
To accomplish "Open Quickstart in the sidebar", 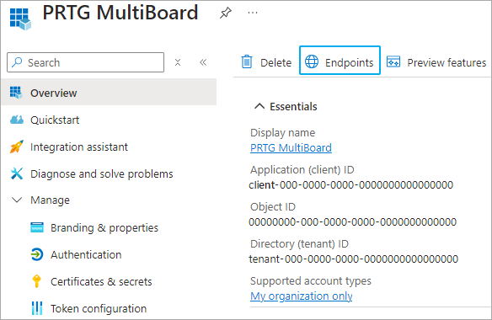I will [55, 120].
